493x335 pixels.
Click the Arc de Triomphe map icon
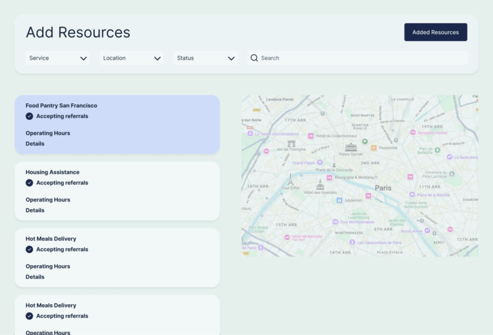point(291,144)
